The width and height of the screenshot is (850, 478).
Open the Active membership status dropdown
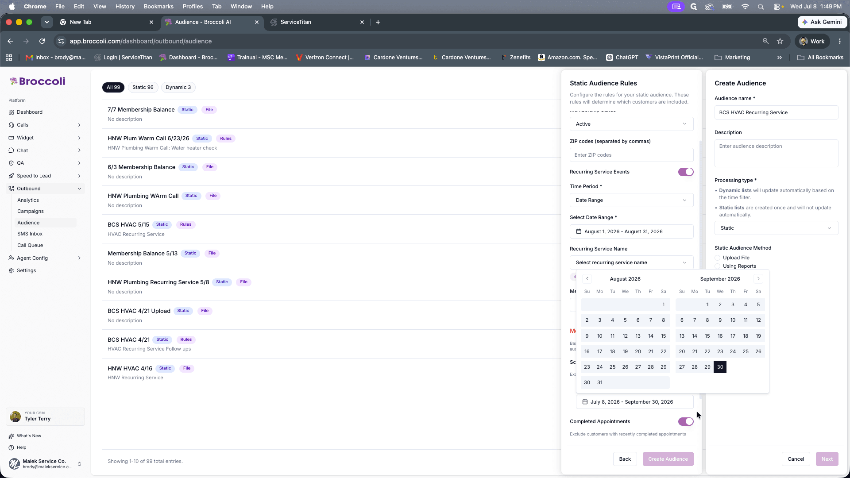tap(631, 124)
